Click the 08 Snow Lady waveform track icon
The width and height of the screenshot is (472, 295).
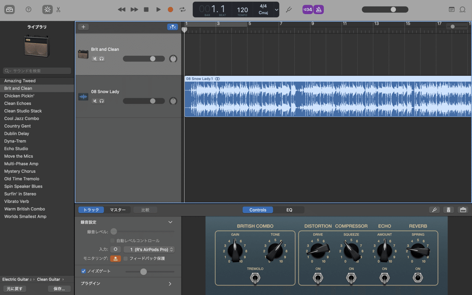tap(83, 96)
